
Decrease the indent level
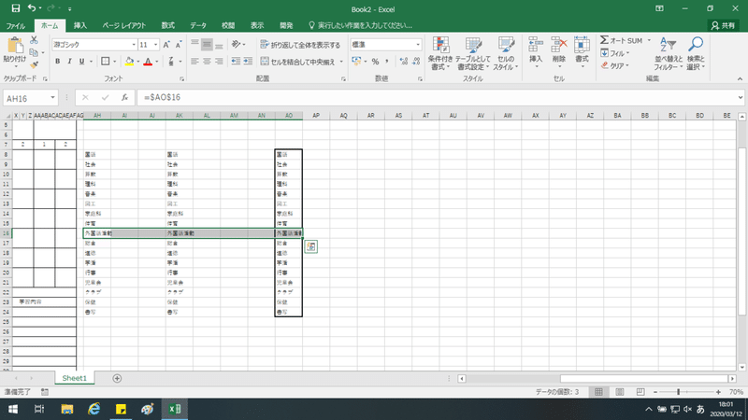(236, 62)
